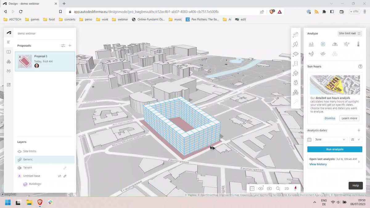The width and height of the screenshot is (370, 208).
Task: Take a snapshot with camera icon
Action: [x=269, y=188]
